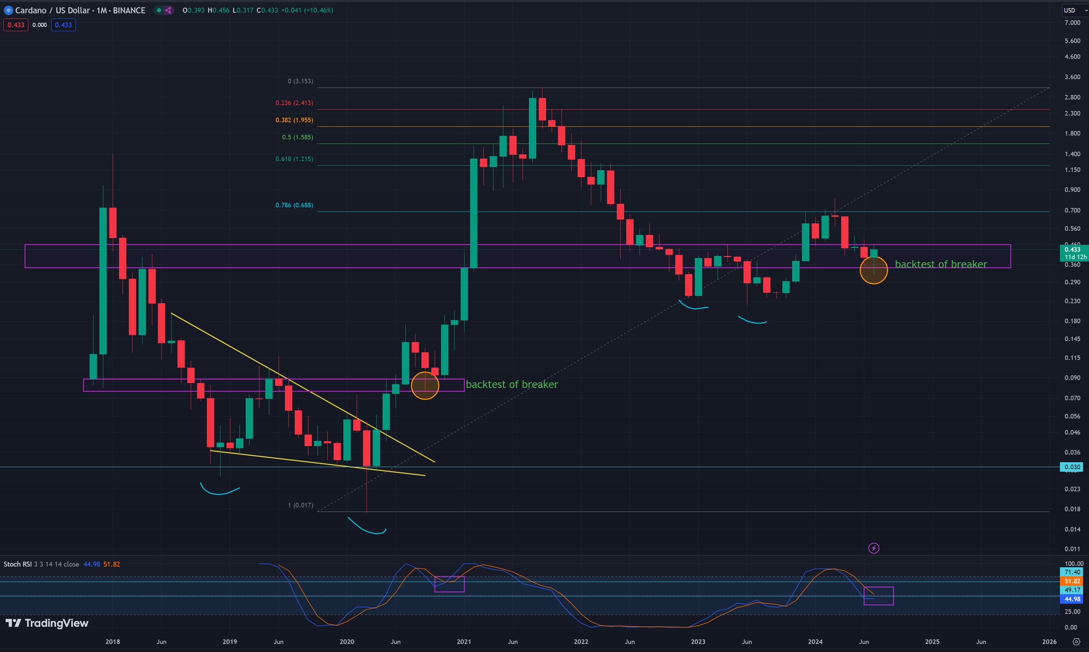Click the Fibonacci label 0.382 (1.955)
Screen dimensions: 1089x652
tap(294, 120)
